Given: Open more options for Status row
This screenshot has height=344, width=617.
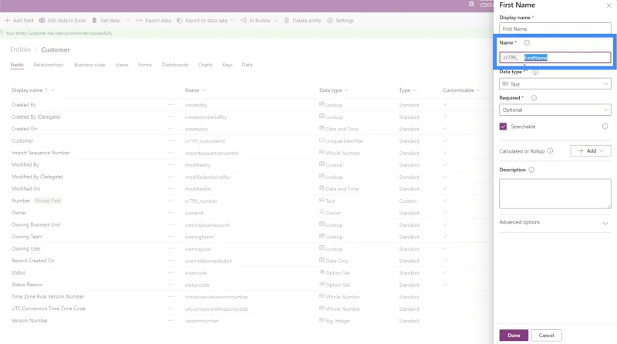Looking at the screenshot, I should pyautogui.click(x=170, y=272).
